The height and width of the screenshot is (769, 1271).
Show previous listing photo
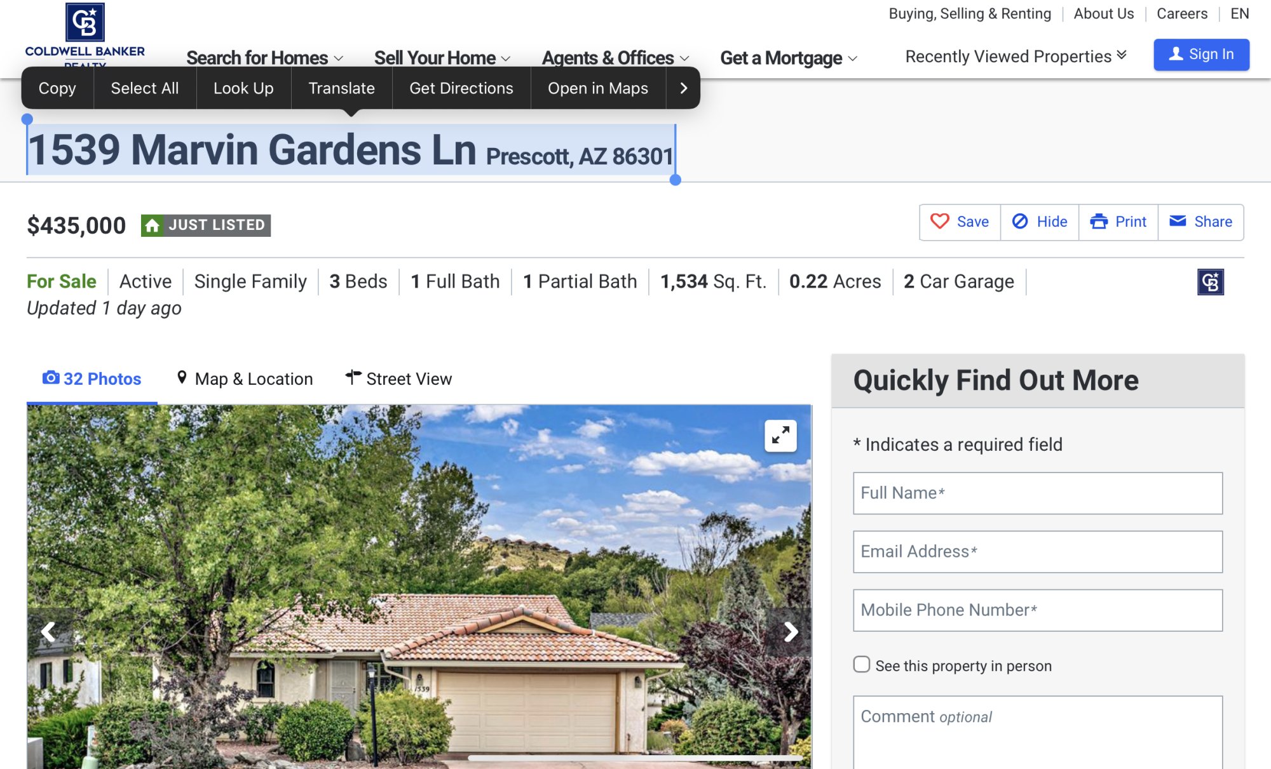click(48, 631)
